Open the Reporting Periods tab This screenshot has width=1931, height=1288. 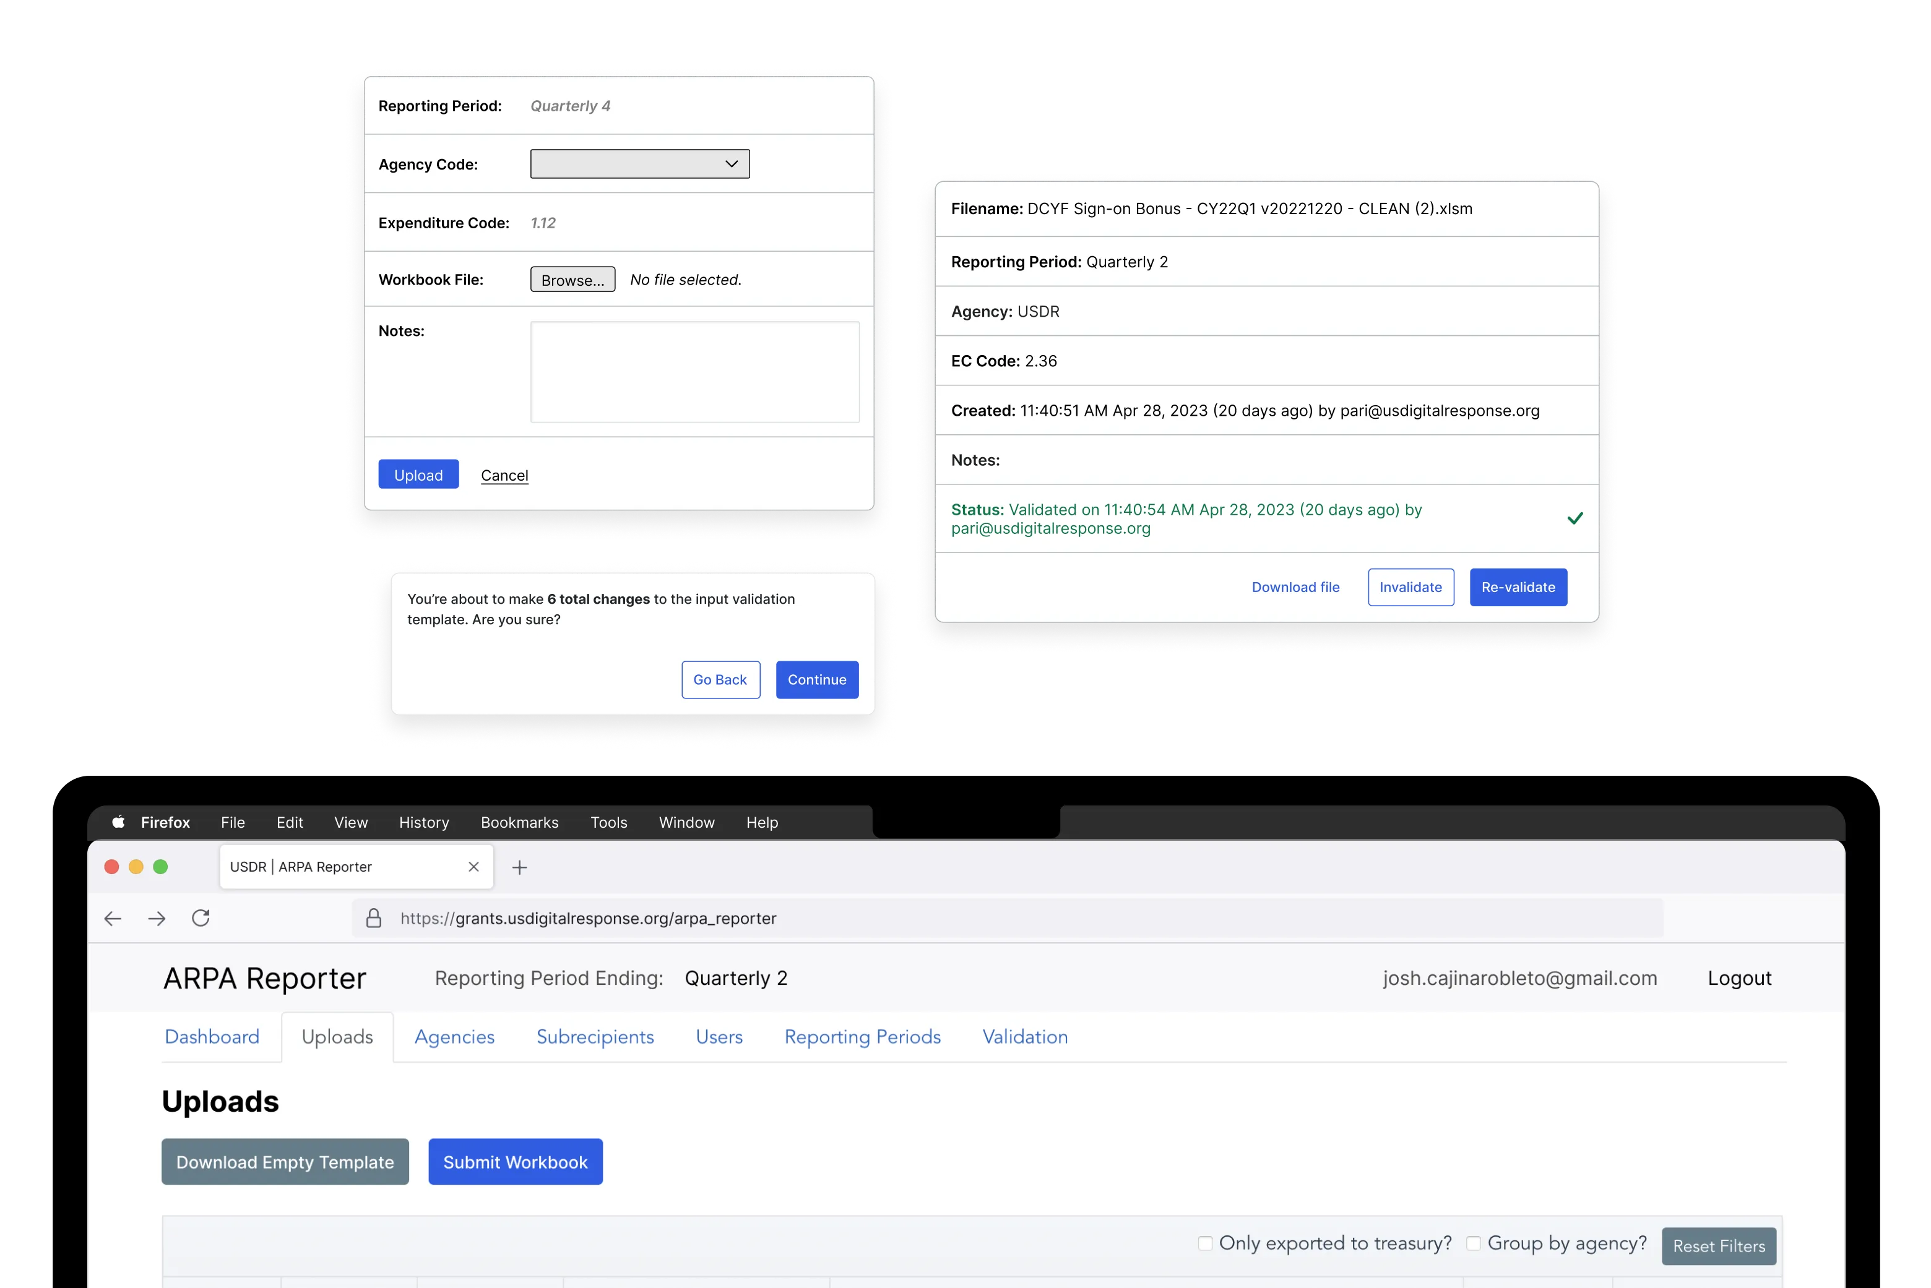(863, 1037)
